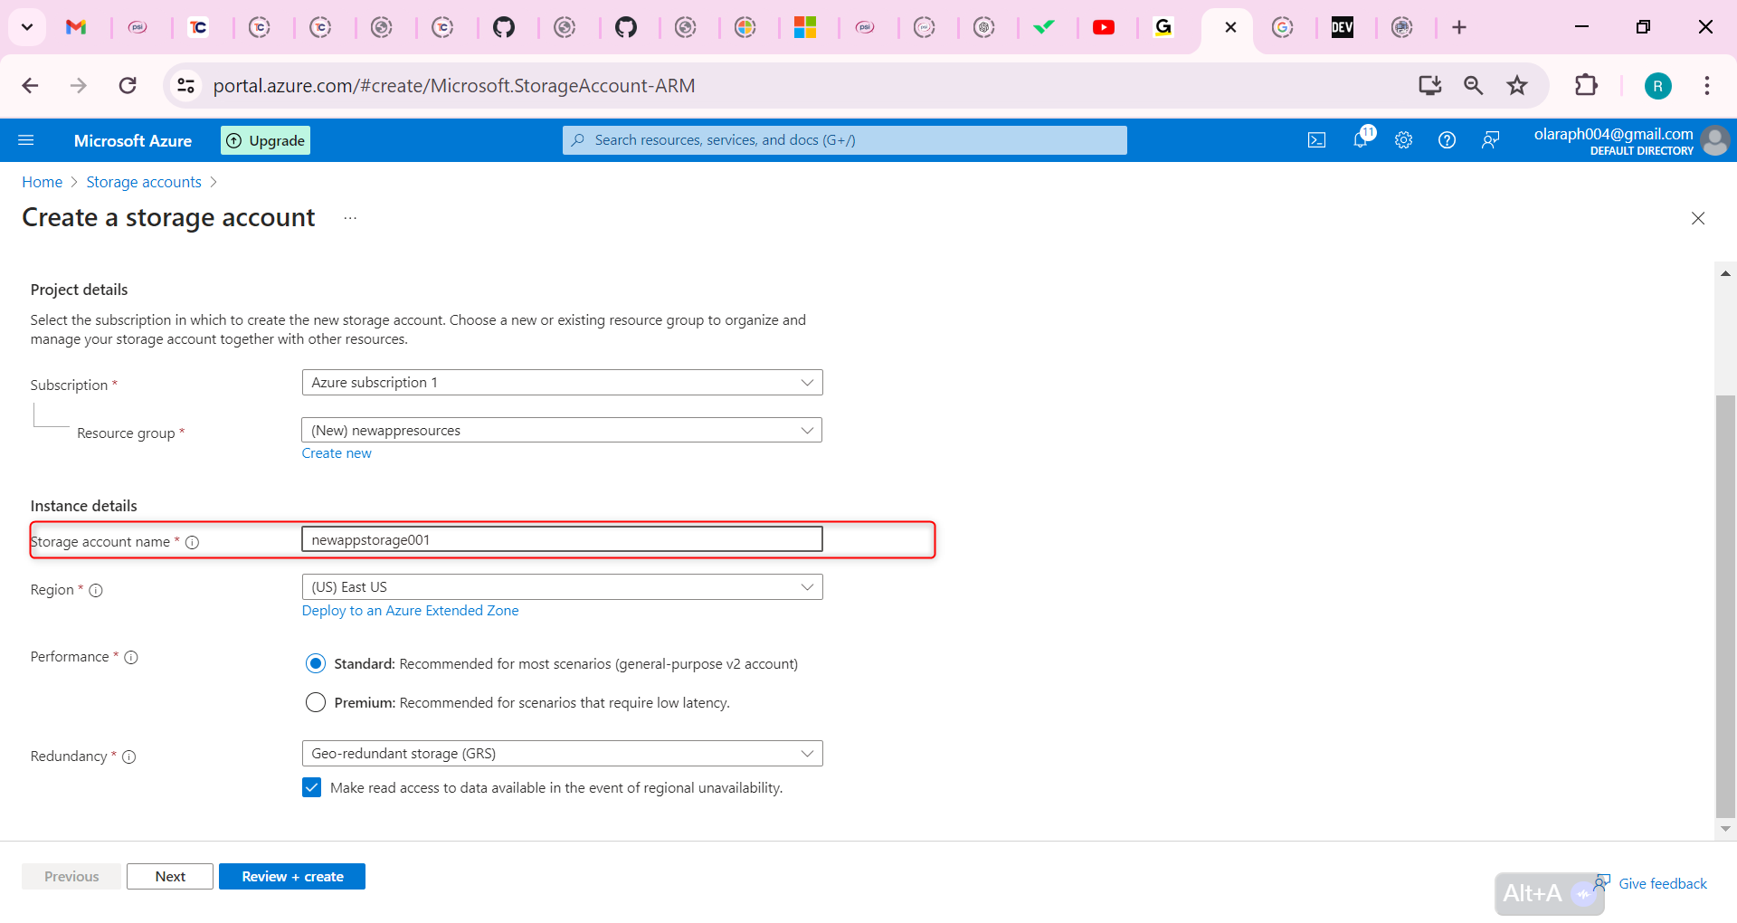Open the Azure portal hamburger menu

point(26,140)
